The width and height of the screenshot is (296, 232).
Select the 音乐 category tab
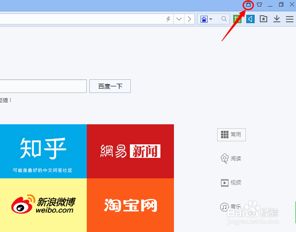(x=231, y=207)
